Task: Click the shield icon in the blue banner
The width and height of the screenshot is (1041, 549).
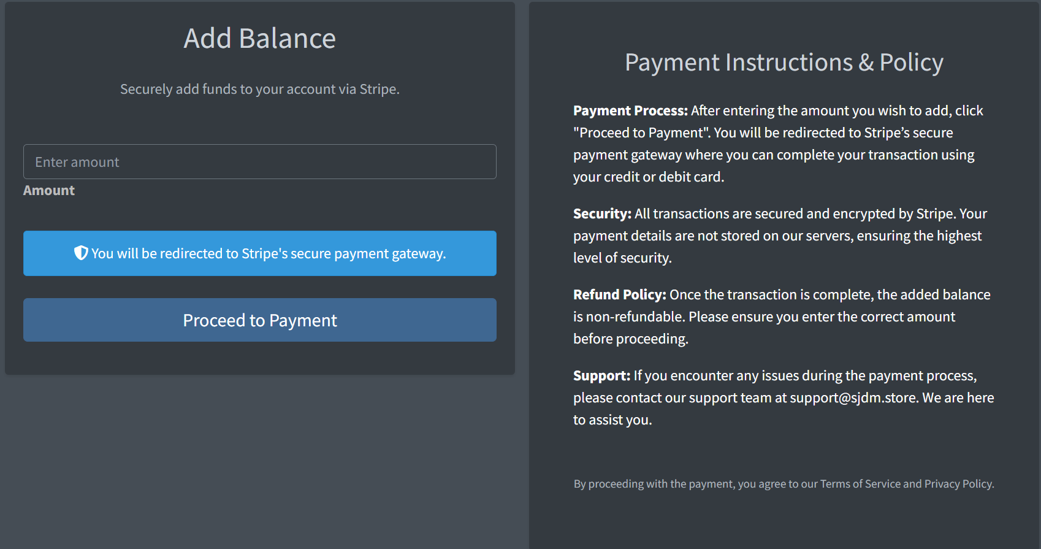Action: tap(81, 253)
